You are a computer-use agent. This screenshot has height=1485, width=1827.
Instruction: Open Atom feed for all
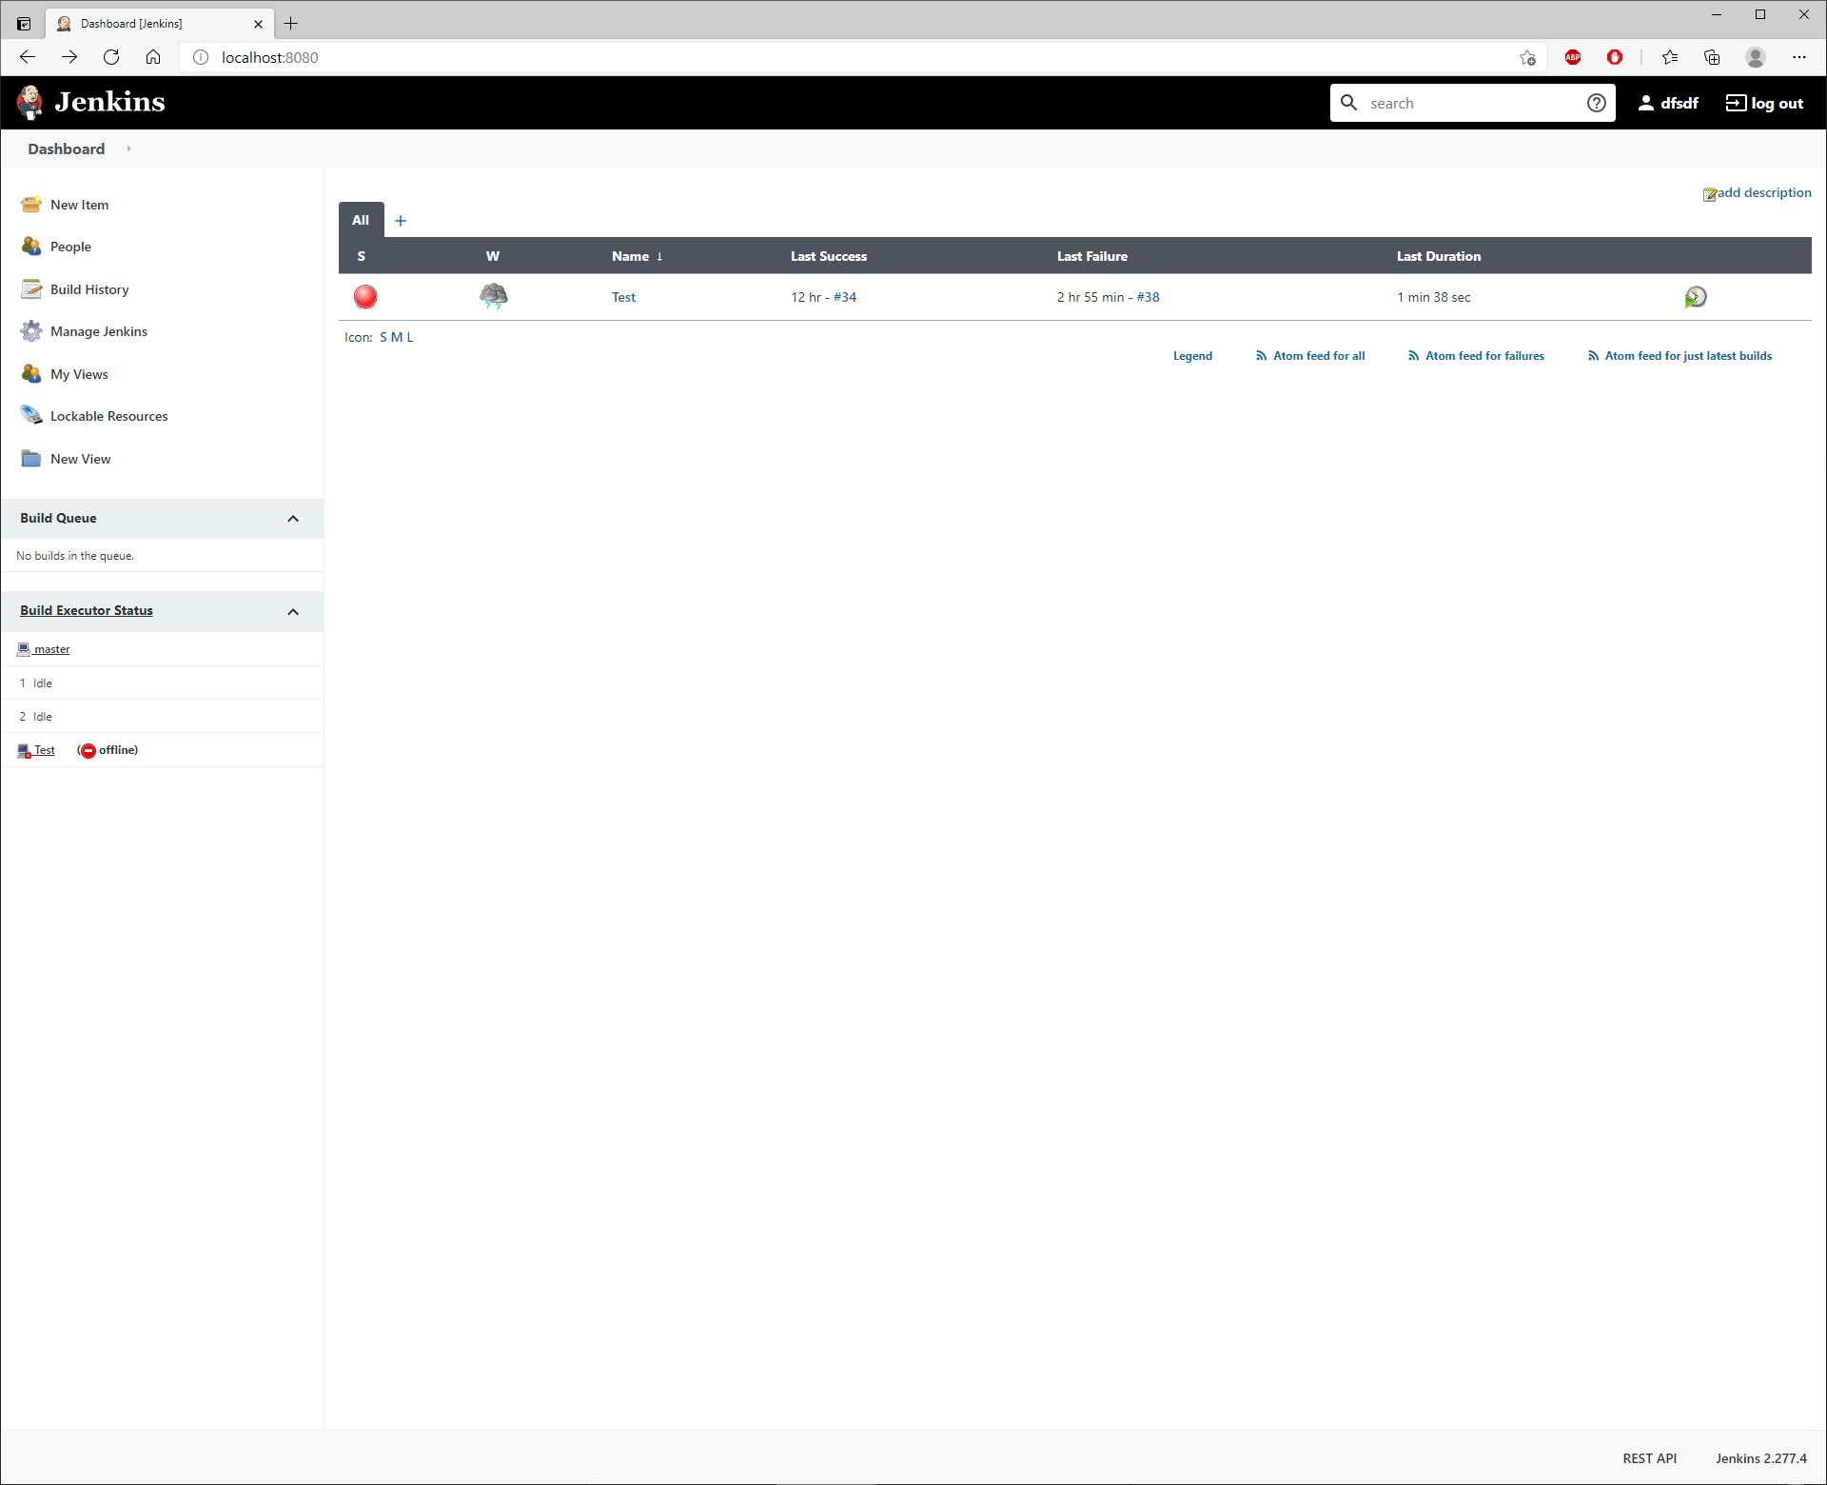point(1309,356)
